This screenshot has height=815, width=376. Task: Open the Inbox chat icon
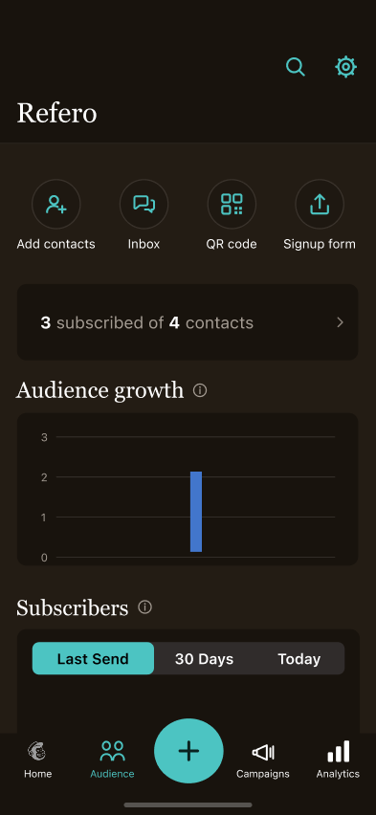(144, 204)
